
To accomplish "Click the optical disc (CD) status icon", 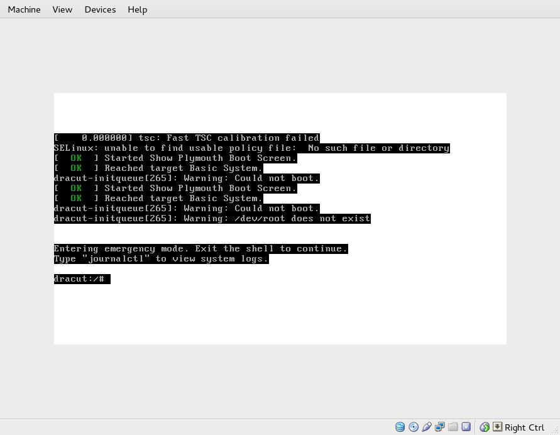I will click(x=413, y=427).
